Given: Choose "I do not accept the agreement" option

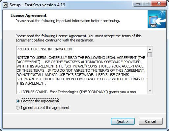Looking at the screenshot, I should click(x=18, y=108).
